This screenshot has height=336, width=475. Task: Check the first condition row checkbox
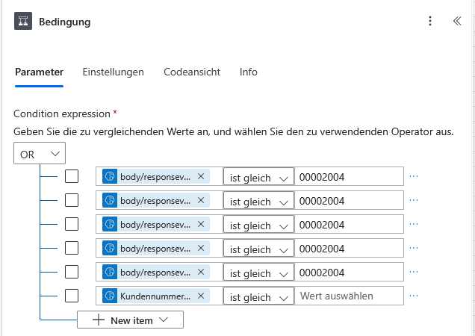point(72,176)
